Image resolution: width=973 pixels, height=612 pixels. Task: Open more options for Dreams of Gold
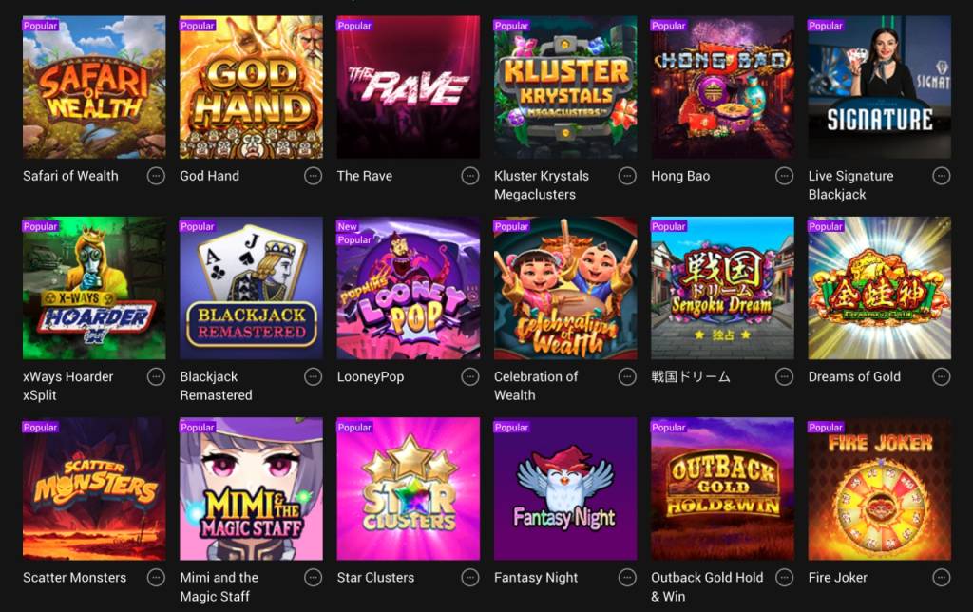pos(942,376)
